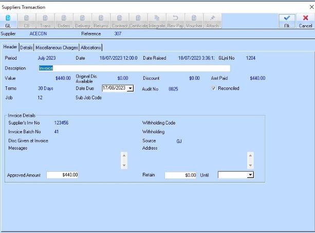Click the Messages box scroll down arrow
315x233 pixels.
(123, 165)
